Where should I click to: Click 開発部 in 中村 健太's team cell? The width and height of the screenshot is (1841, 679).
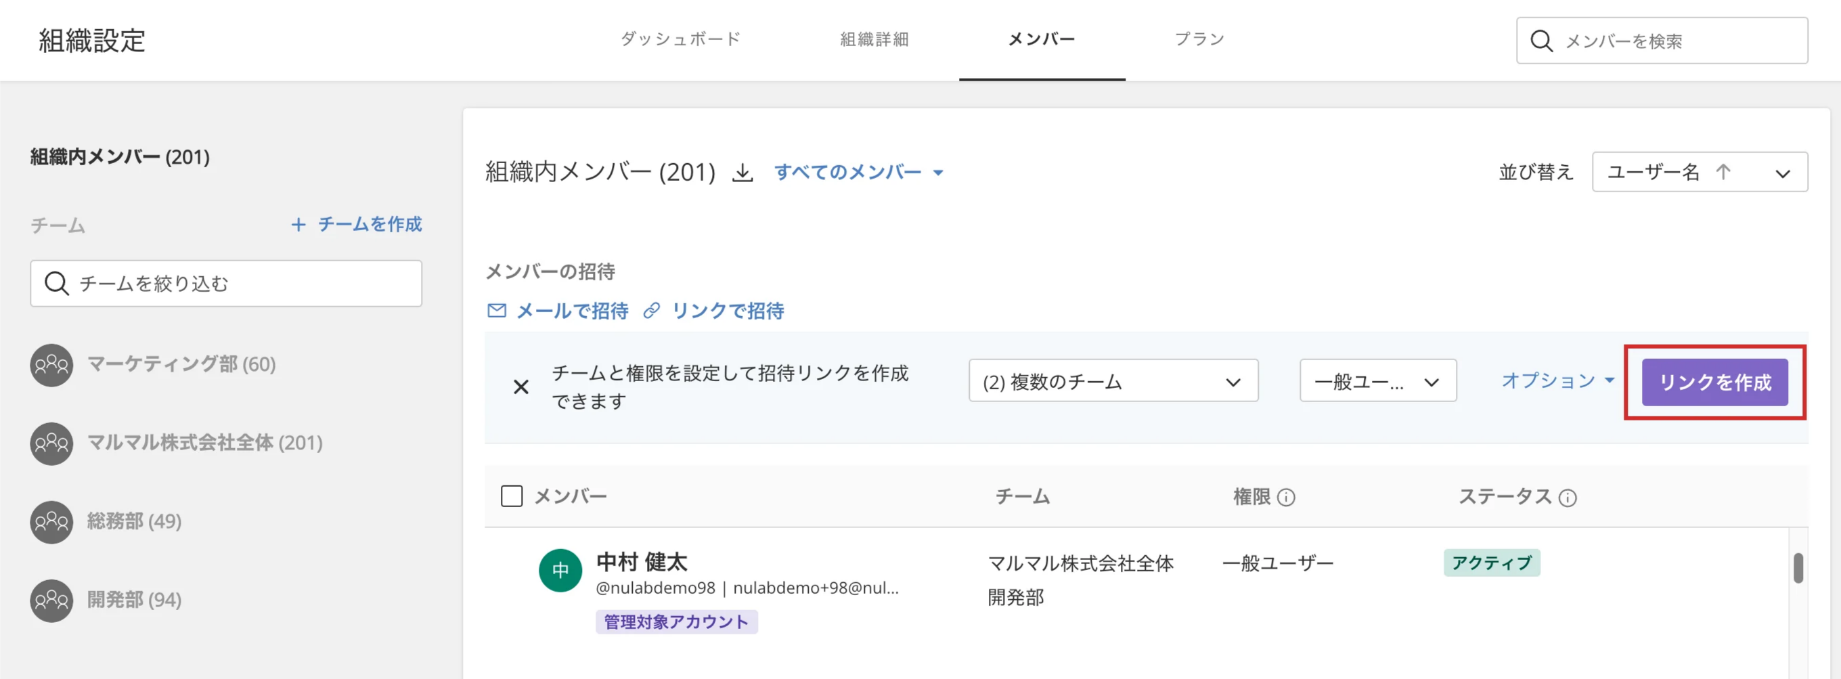tap(1015, 598)
